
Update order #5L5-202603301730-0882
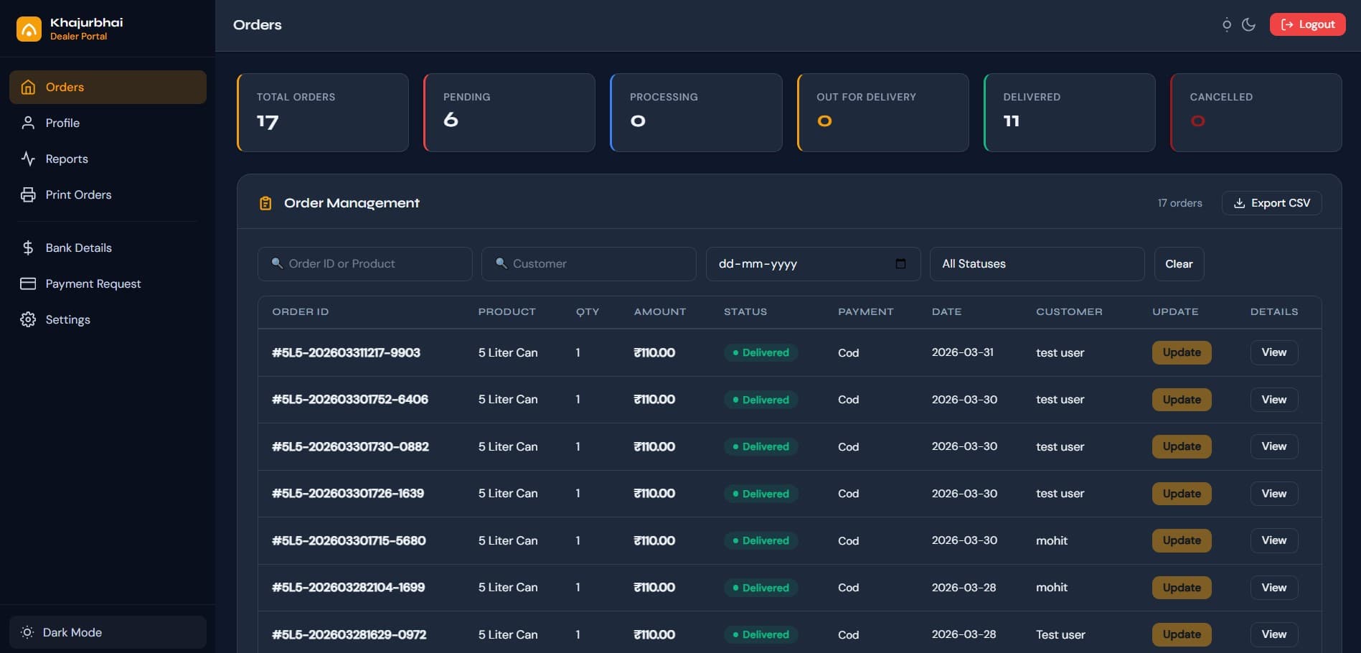click(x=1182, y=446)
